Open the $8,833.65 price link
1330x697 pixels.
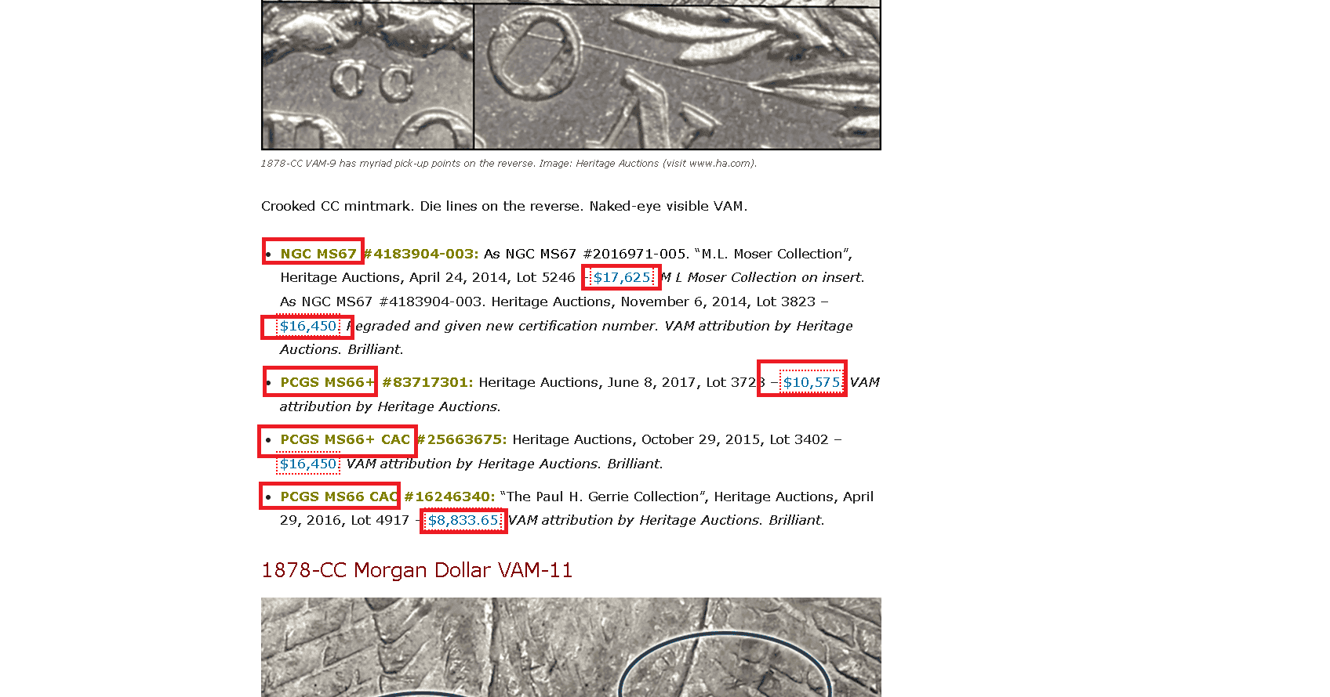[463, 520]
